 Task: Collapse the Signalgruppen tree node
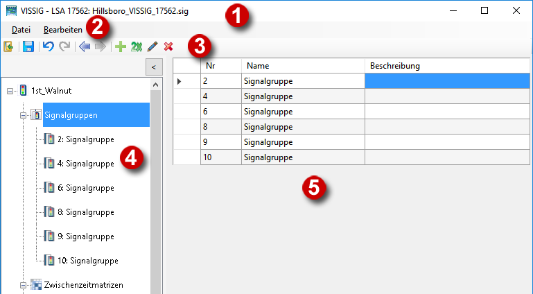[24, 115]
